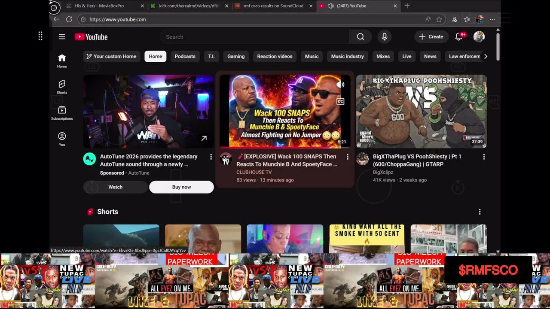Mute the tab using speaker icon
The image size is (550, 309).
tap(330, 6)
